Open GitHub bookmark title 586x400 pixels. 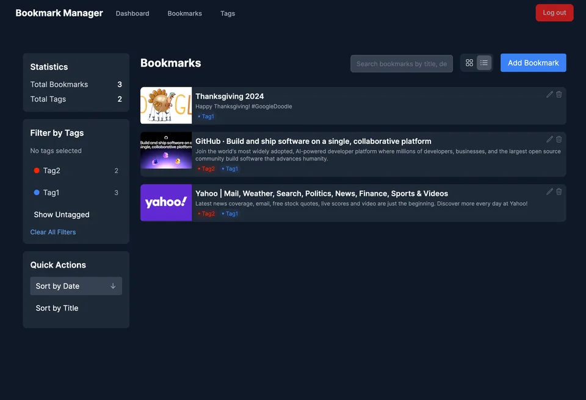[x=313, y=141]
